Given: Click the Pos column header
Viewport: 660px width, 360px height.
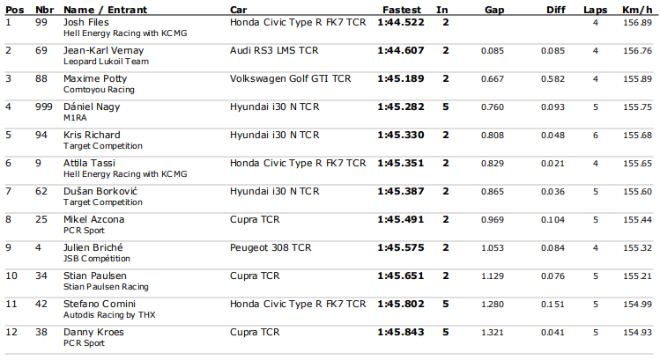Looking at the screenshot, I should [15, 10].
